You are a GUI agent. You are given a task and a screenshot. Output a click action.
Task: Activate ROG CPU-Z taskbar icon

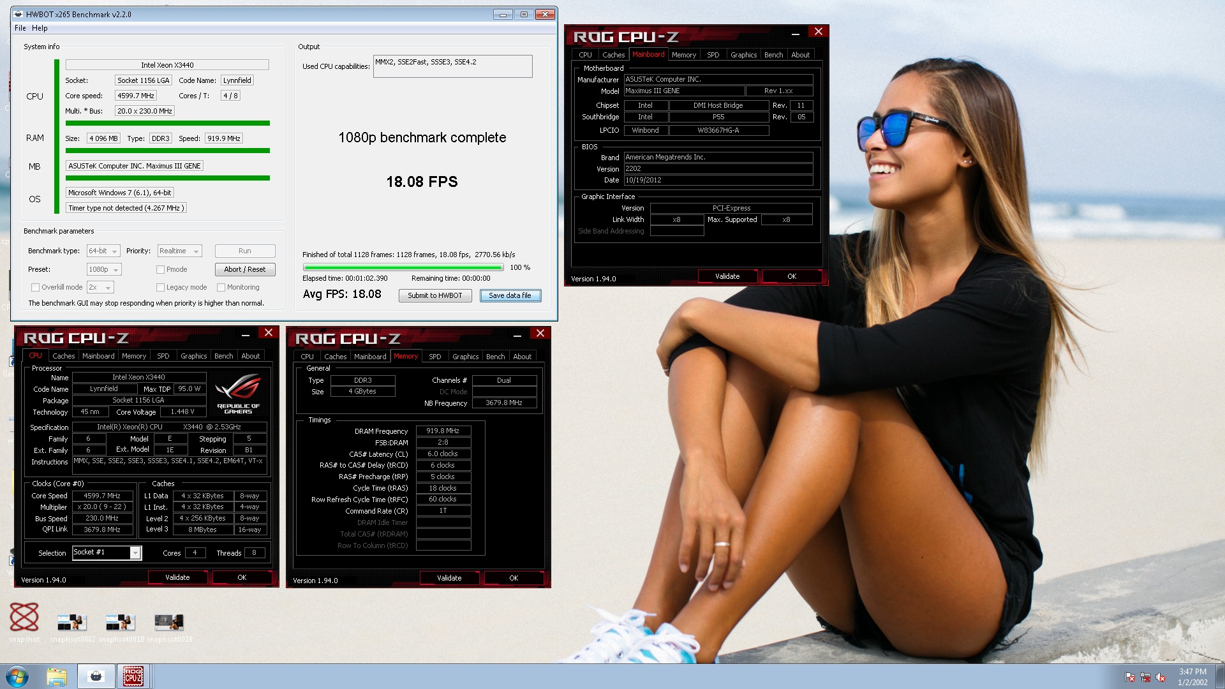click(133, 676)
